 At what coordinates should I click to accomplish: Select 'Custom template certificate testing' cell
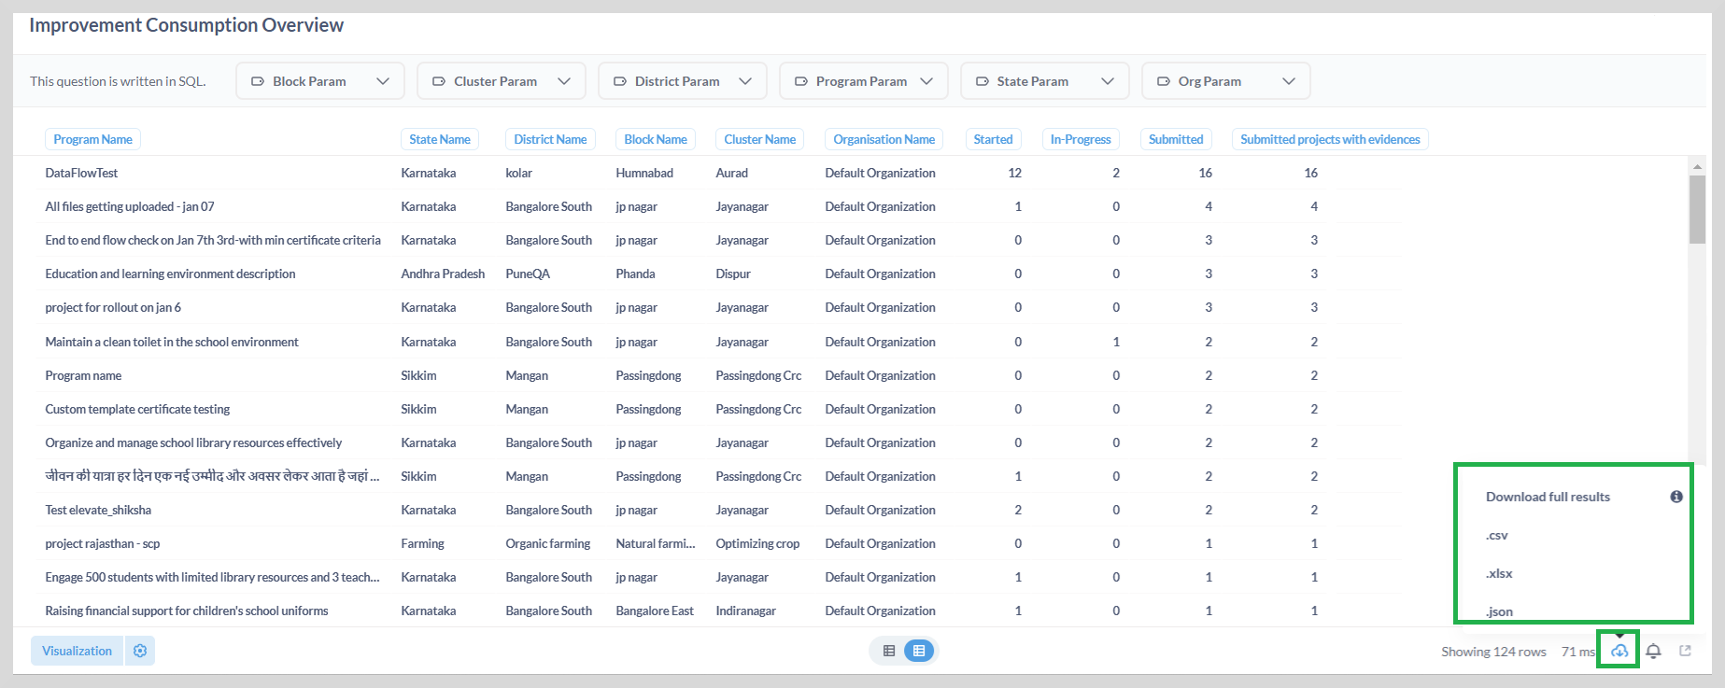[137, 409]
